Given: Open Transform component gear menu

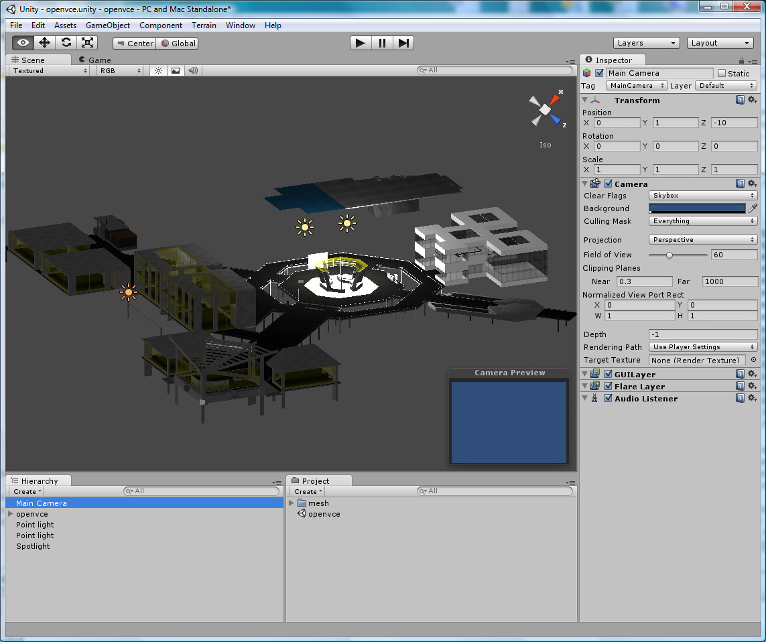Looking at the screenshot, I should coord(753,100).
